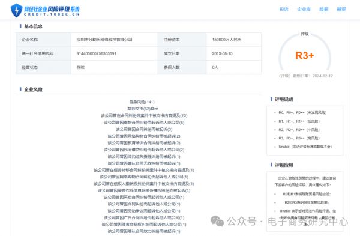The width and height of the screenshot is (360, 236).
Task: Select the date 2013-08-15
Action: (222, 53)
